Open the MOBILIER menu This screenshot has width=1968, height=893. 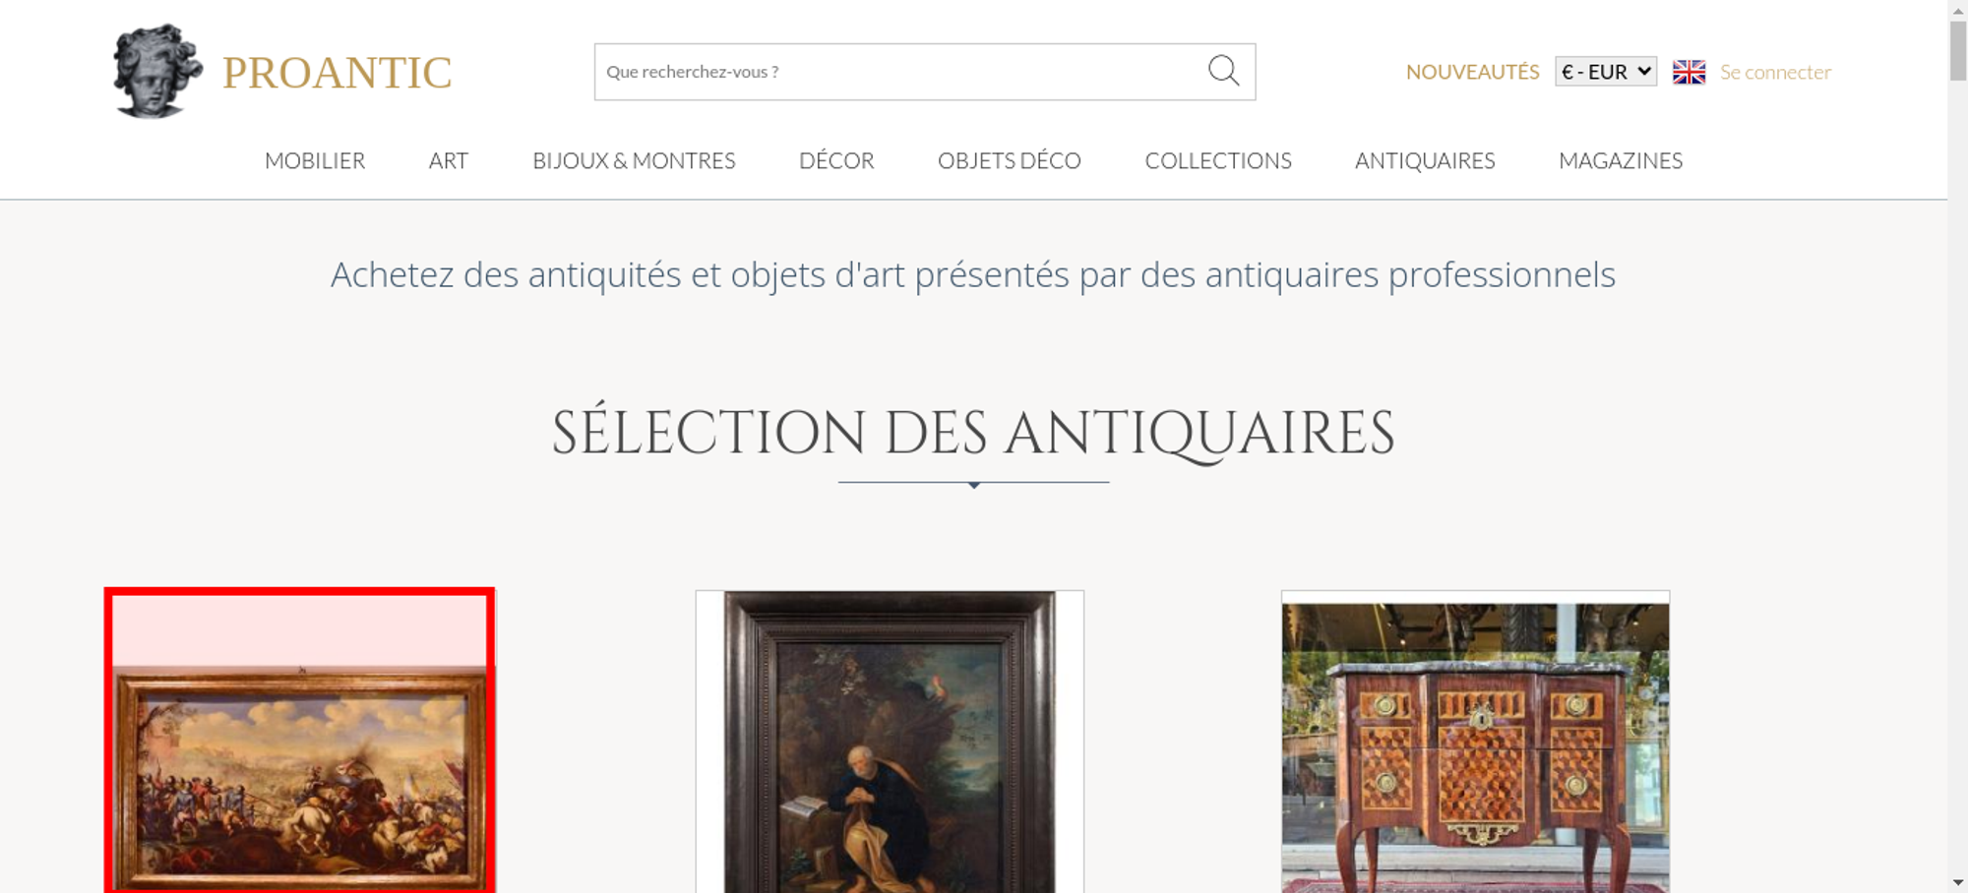pyautogui.click(x=315, y=160)
